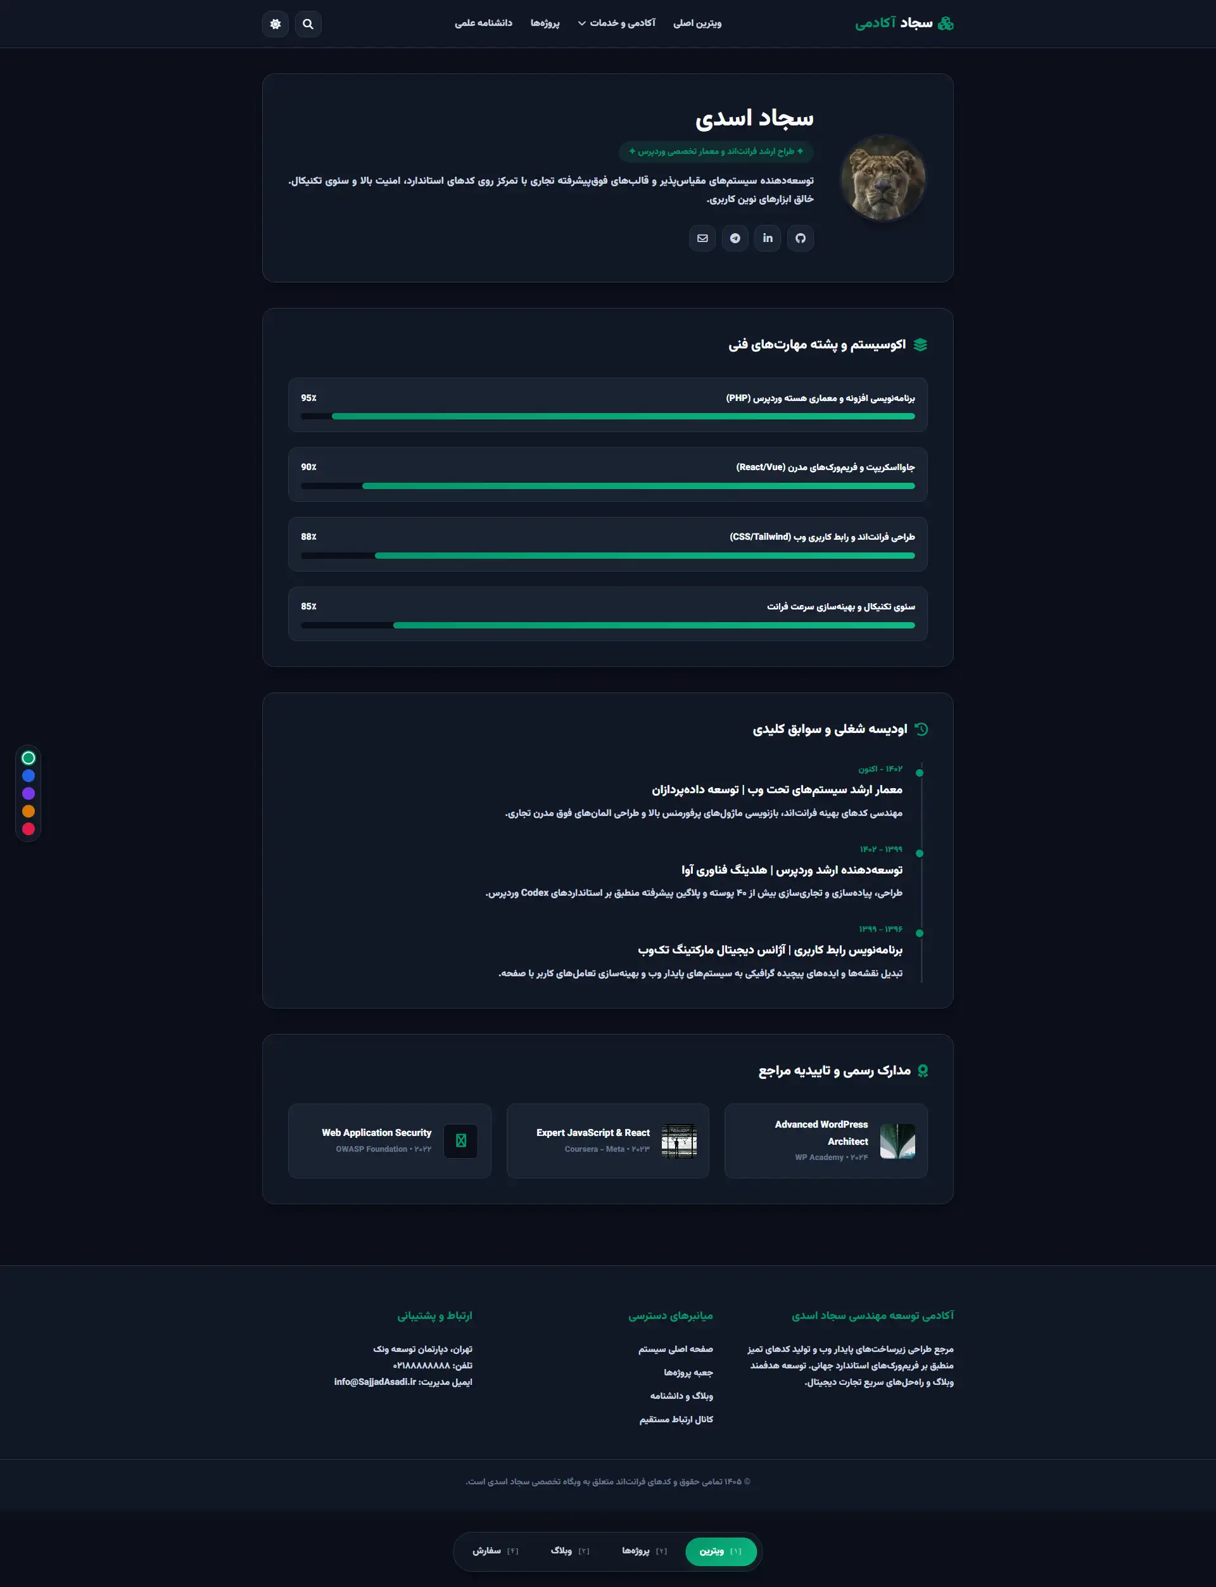
Task: Click footer link کانال ارتباط مستقیم
Action: click(x=676, y=1419)
